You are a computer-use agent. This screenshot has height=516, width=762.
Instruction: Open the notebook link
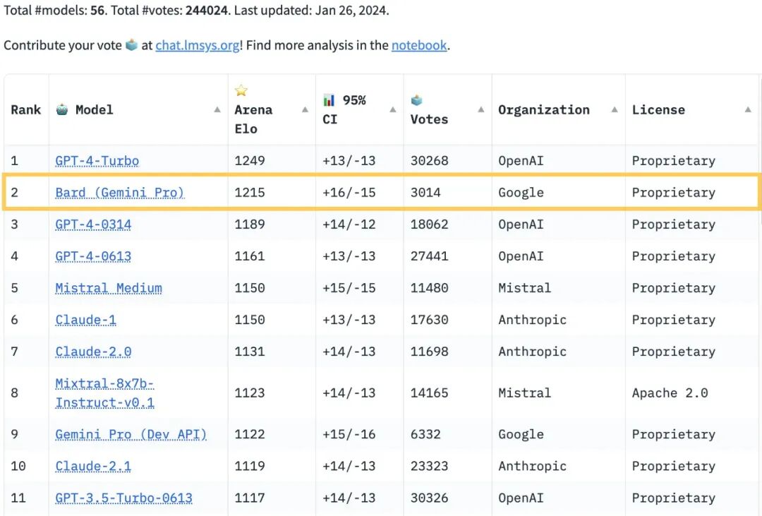coord(419,45)
